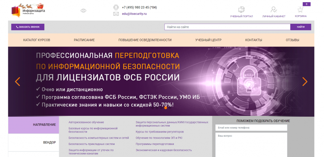
Task: Open the Контакты menu item
Action: coord(253,40)
